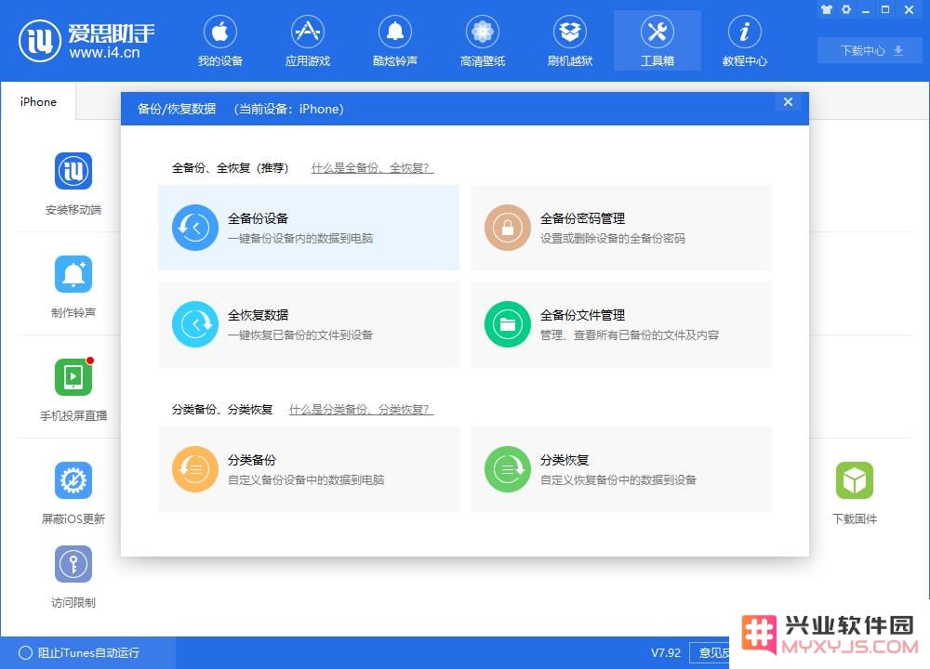Open 下载中心 download center button
930x669 pixels.
coord(870,50)
